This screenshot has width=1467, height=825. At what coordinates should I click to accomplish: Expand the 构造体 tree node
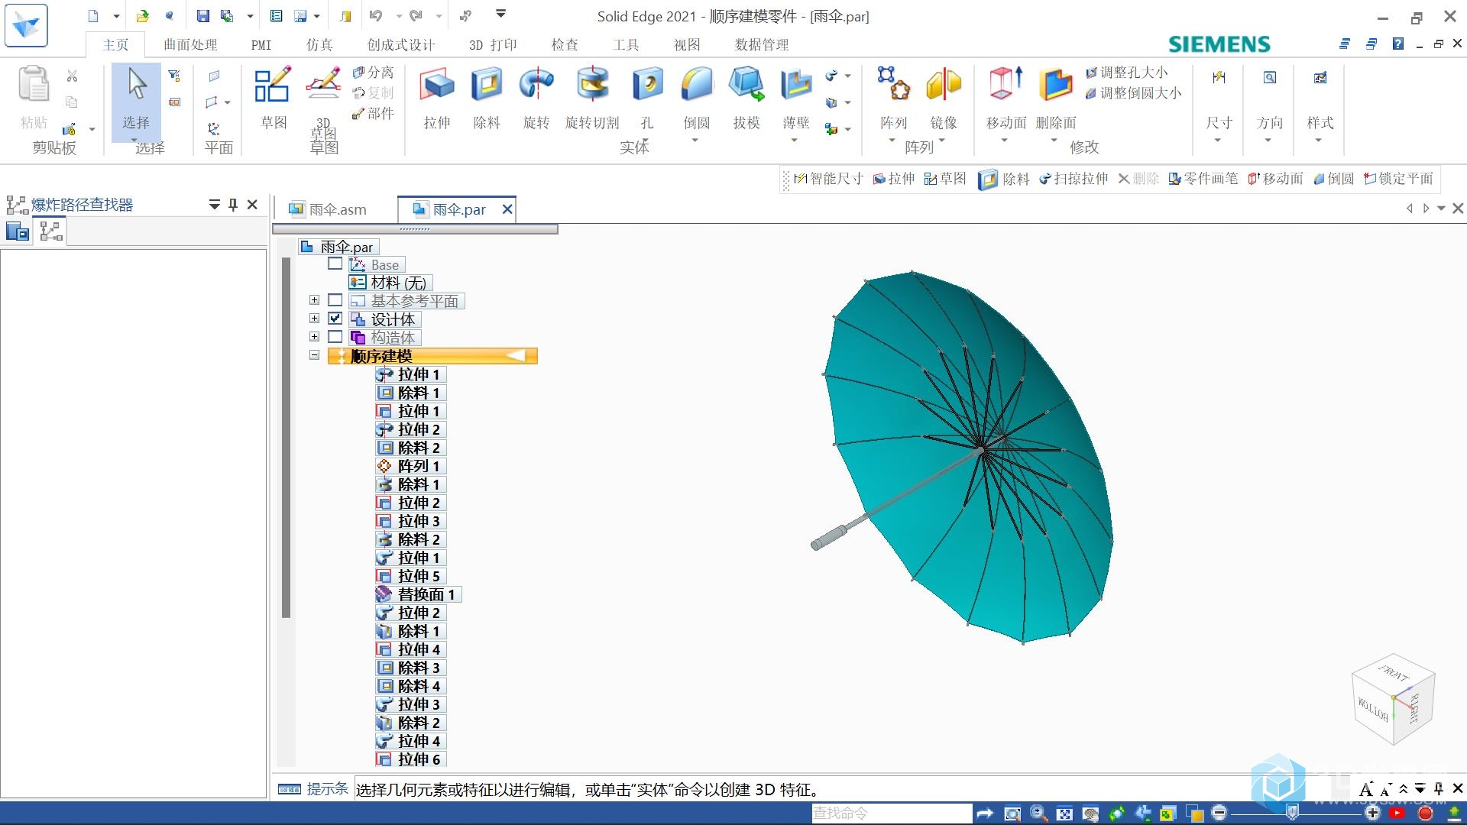pos(314,337)
